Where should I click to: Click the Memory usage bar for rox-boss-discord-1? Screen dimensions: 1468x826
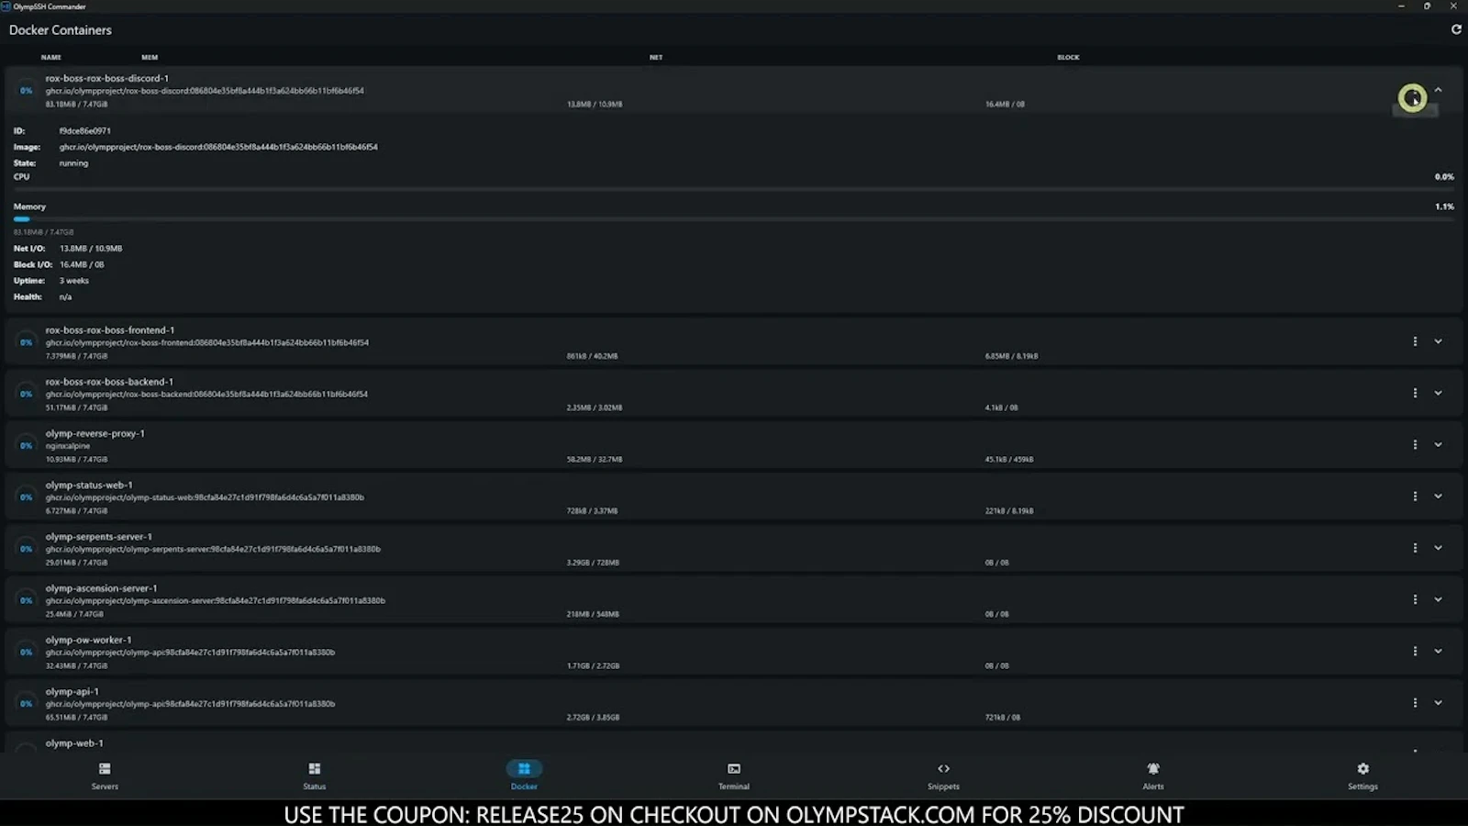tap(734, 219)
